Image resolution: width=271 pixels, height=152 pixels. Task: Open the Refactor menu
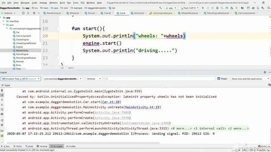click(53, 3)
